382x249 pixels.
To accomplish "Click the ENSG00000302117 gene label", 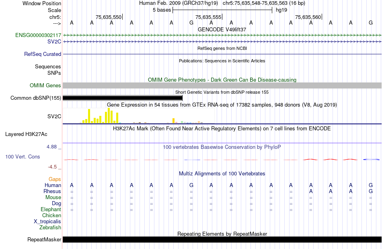I will tap(38, 35).
